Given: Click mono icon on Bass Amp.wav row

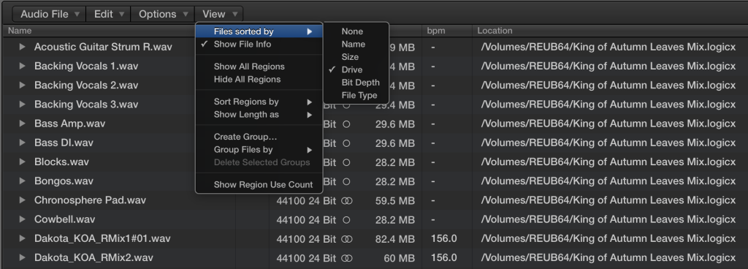Looking at the screenshot, I should coord(347,124).
